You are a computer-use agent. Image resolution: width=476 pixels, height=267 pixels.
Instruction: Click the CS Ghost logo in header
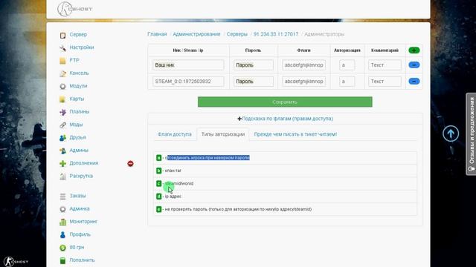(x=75, y=9)
